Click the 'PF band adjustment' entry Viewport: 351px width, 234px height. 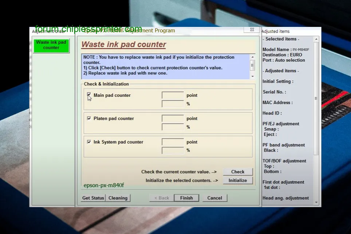tap(284, 145)
